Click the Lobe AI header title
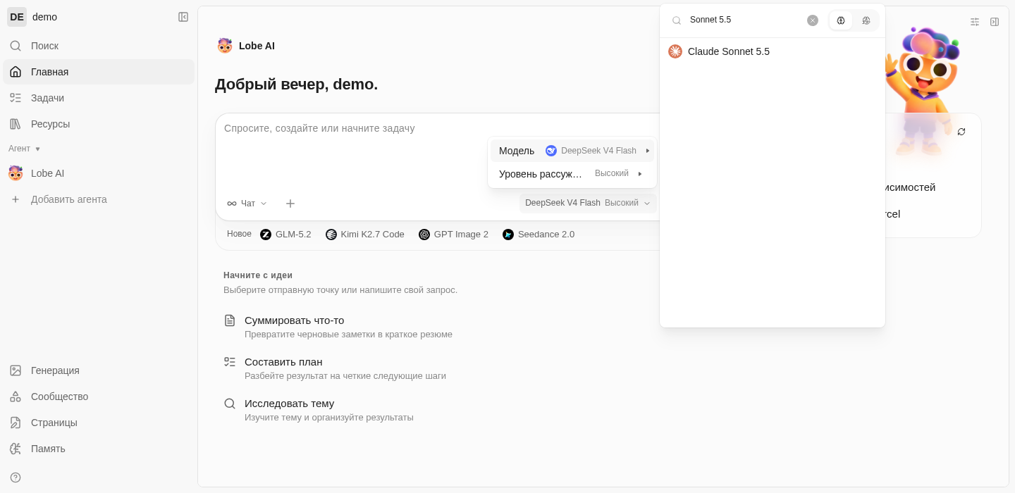The width and height of the screenshot is (1015, 493). click(x=257, y=46)
